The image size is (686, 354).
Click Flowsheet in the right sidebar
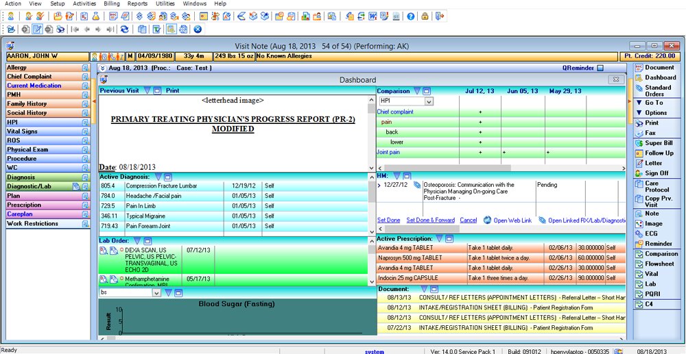pos(659,264)
